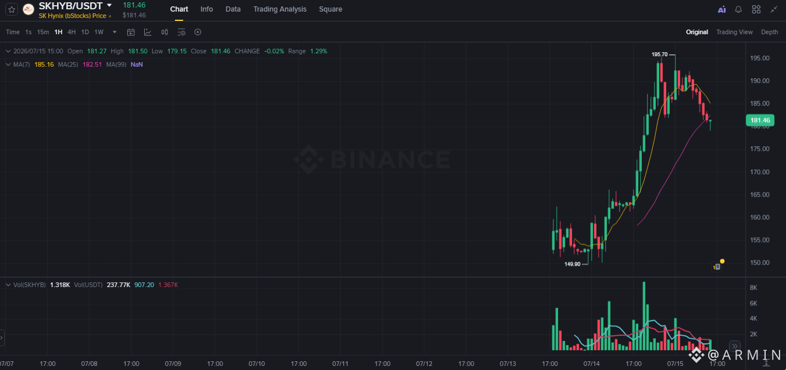Switch to the Trading View chart
This screenshot has width=786, height=370.
[734, 32]
